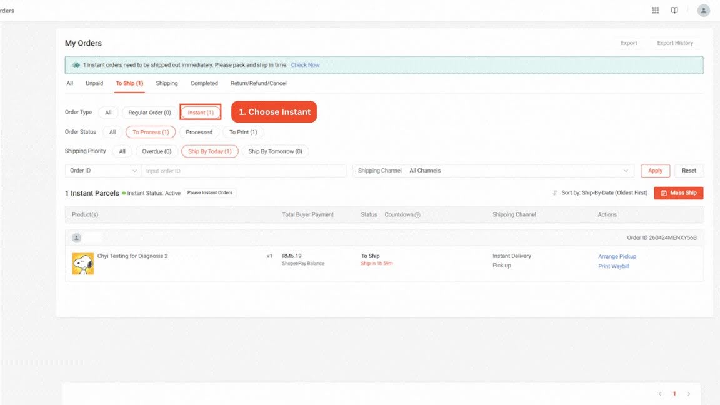Select Ship By Today (1) filter

[x=210, y=151]
